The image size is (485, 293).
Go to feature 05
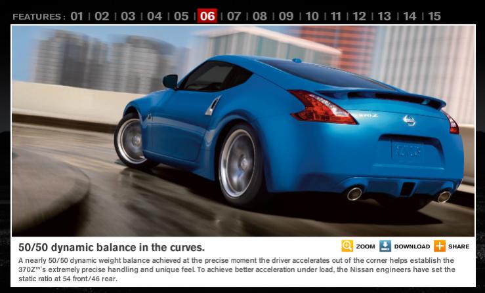click(181, 16)
